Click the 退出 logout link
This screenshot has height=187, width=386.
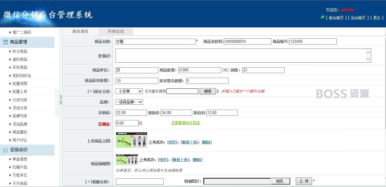[x=377, y=18]
